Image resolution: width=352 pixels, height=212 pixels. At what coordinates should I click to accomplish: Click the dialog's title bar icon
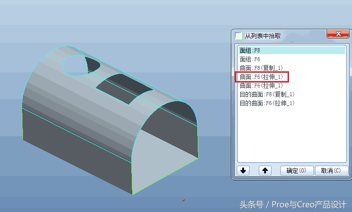pyautogui.click(x=239, y=36)
